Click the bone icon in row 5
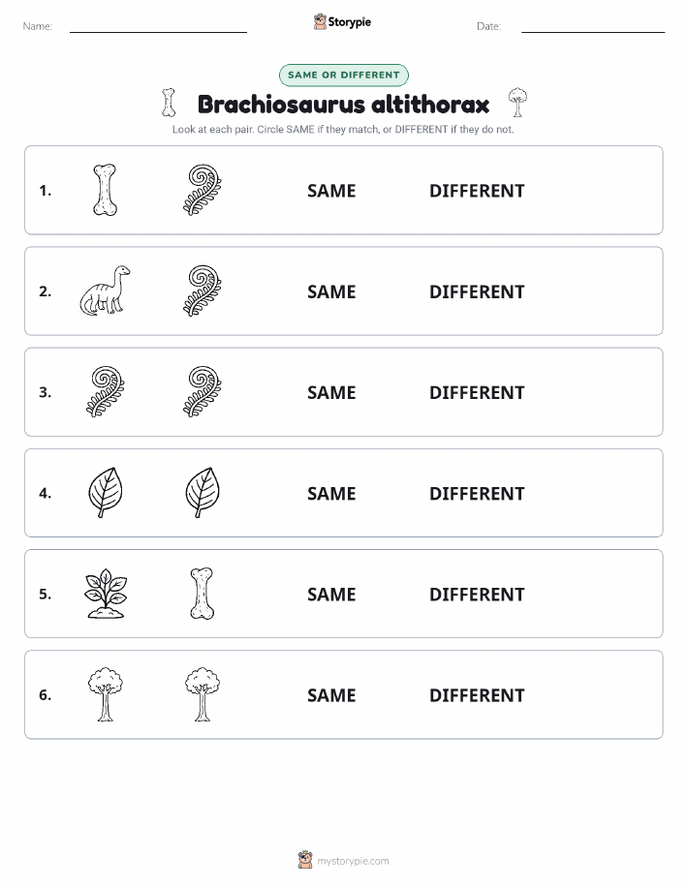This screenshot has height=888, width=687. pos(202,594)
